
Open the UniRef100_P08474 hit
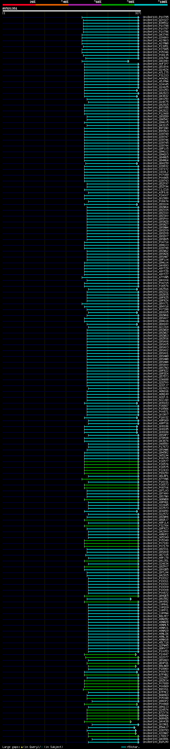coord(156,201)
